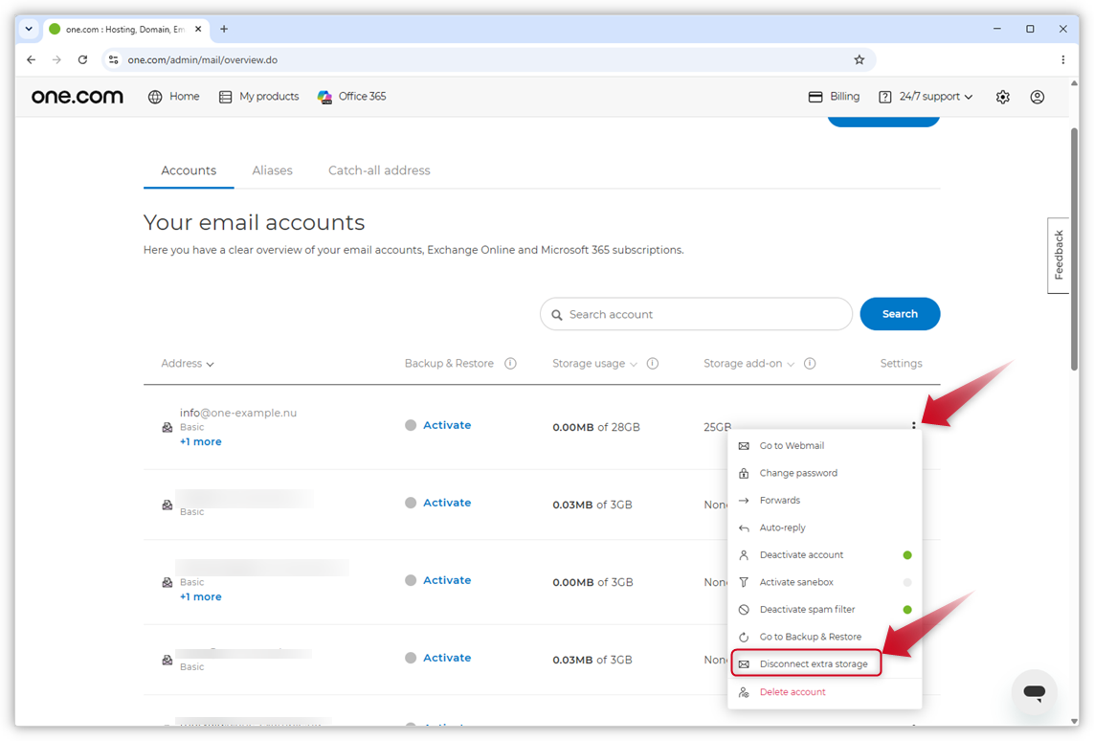Screen dimensions: 1094x741
Task: Click the Delete account person icon
Action: pyautogui.click(x=744, y=692)
